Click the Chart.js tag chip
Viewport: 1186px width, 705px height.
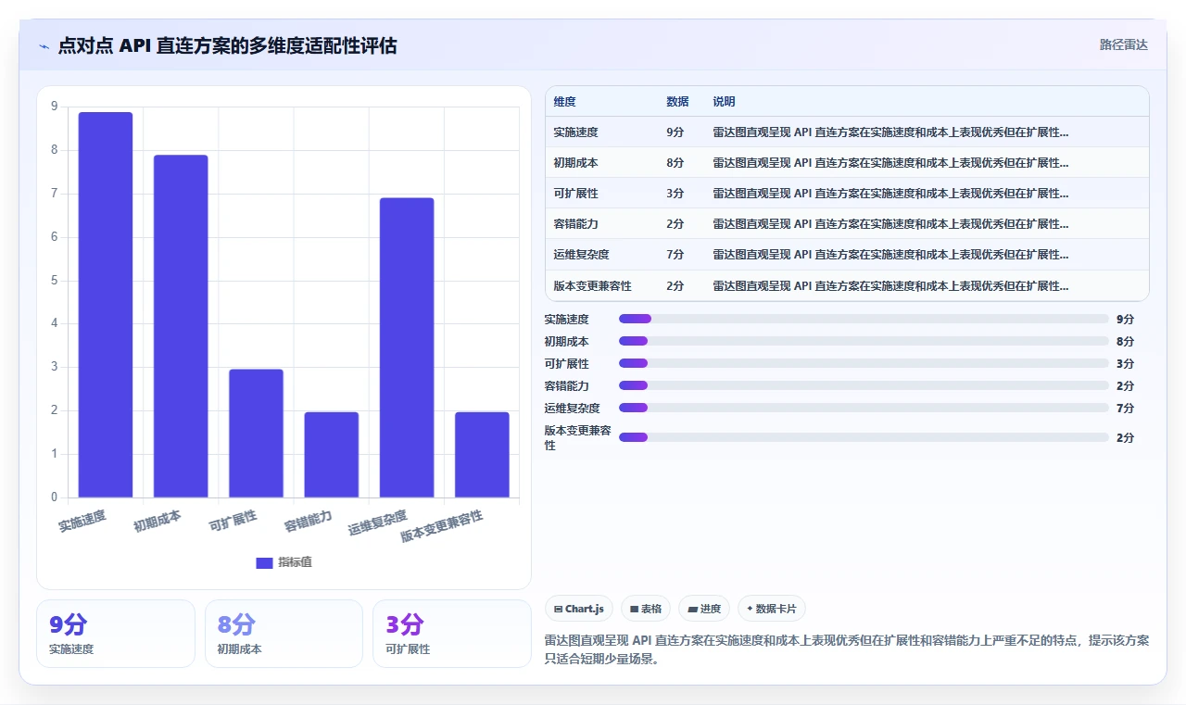[579, 609]
